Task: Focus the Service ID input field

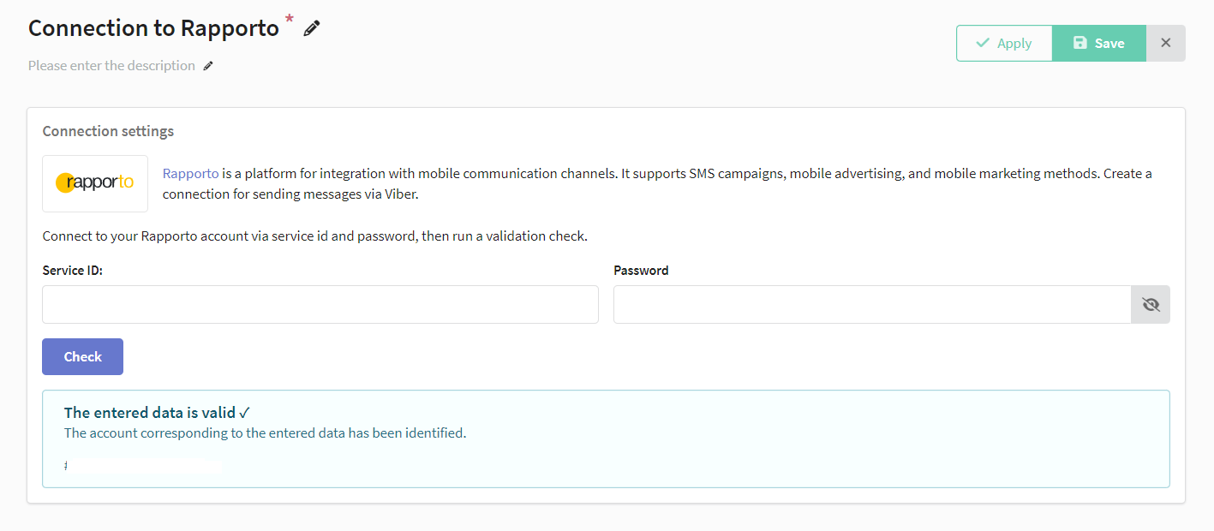Action: coord(320,304)
